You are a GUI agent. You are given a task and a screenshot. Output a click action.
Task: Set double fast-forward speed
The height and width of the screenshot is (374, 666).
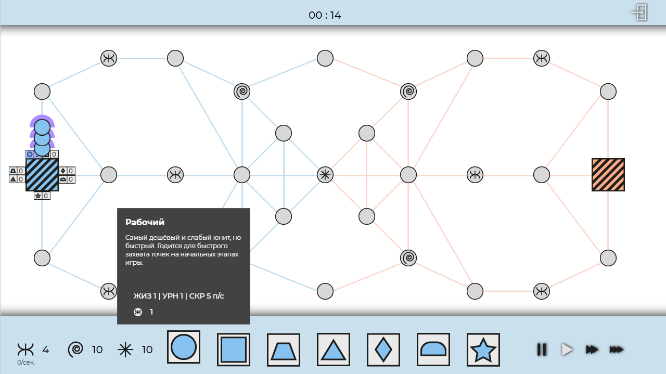click(592, 350)
